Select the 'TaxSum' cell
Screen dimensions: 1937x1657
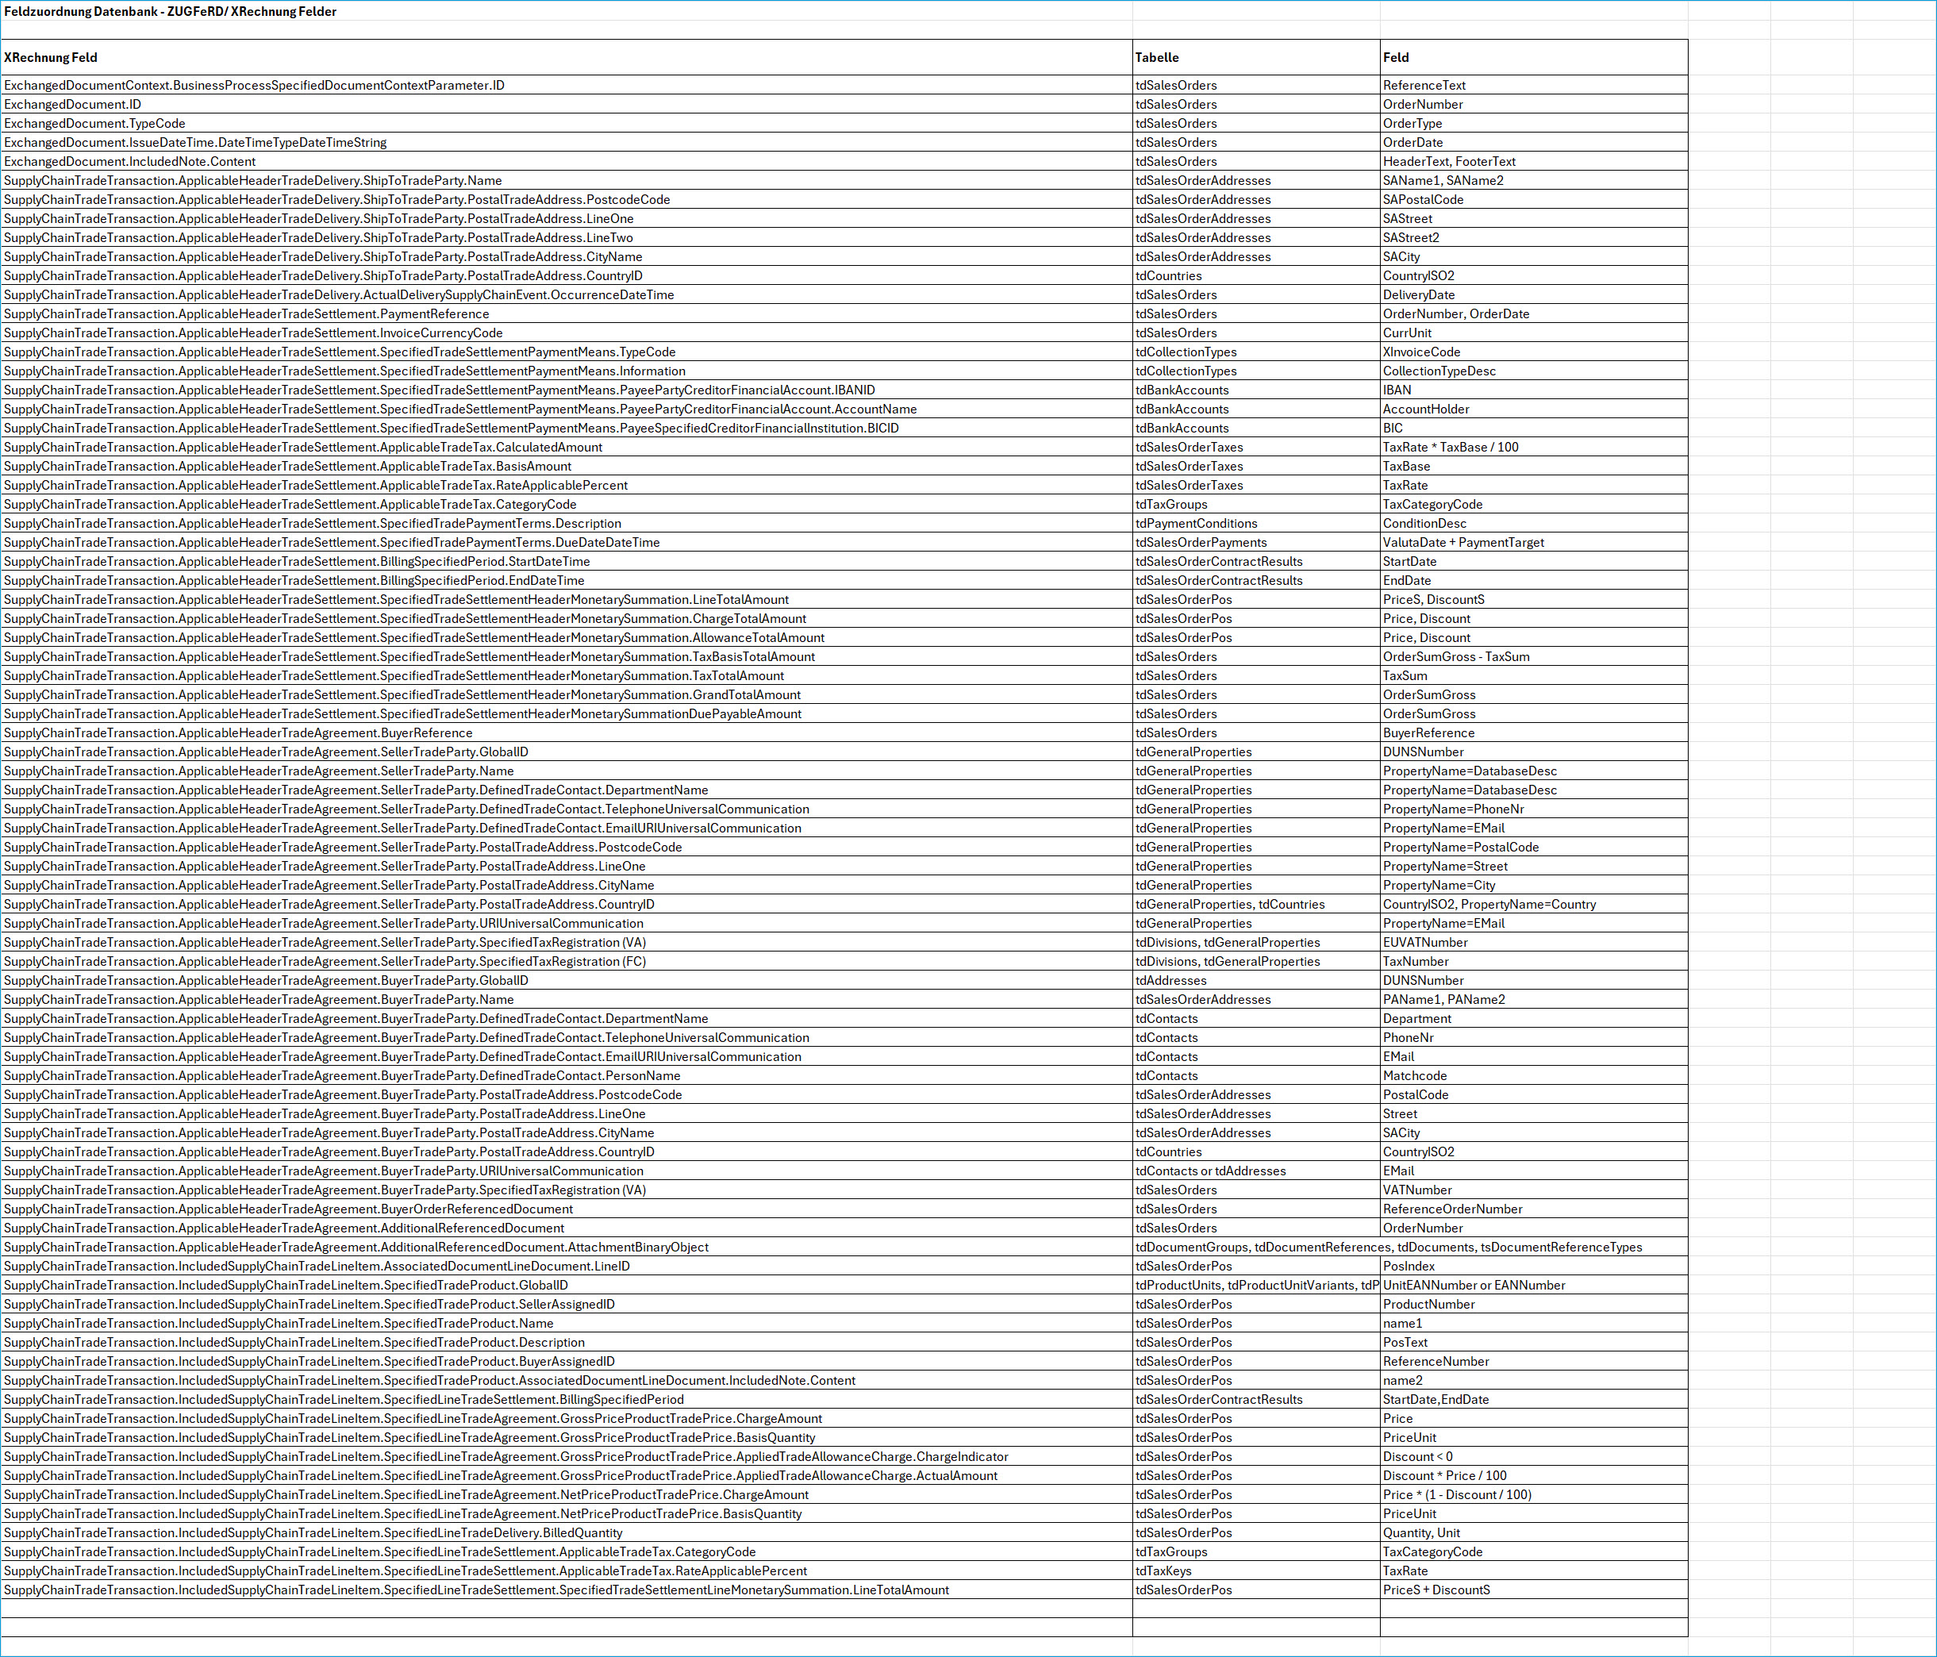click(x=1533, y=676)
